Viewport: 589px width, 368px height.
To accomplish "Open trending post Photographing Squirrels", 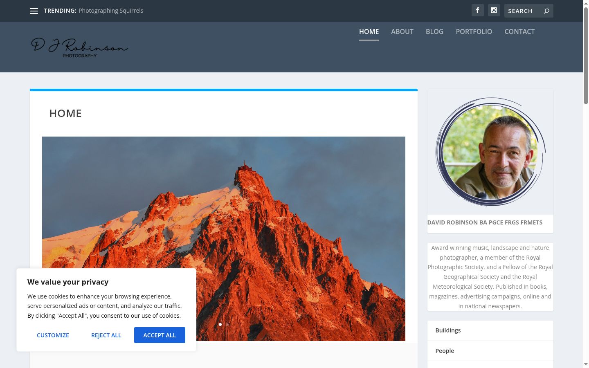I will click(111, 11).
